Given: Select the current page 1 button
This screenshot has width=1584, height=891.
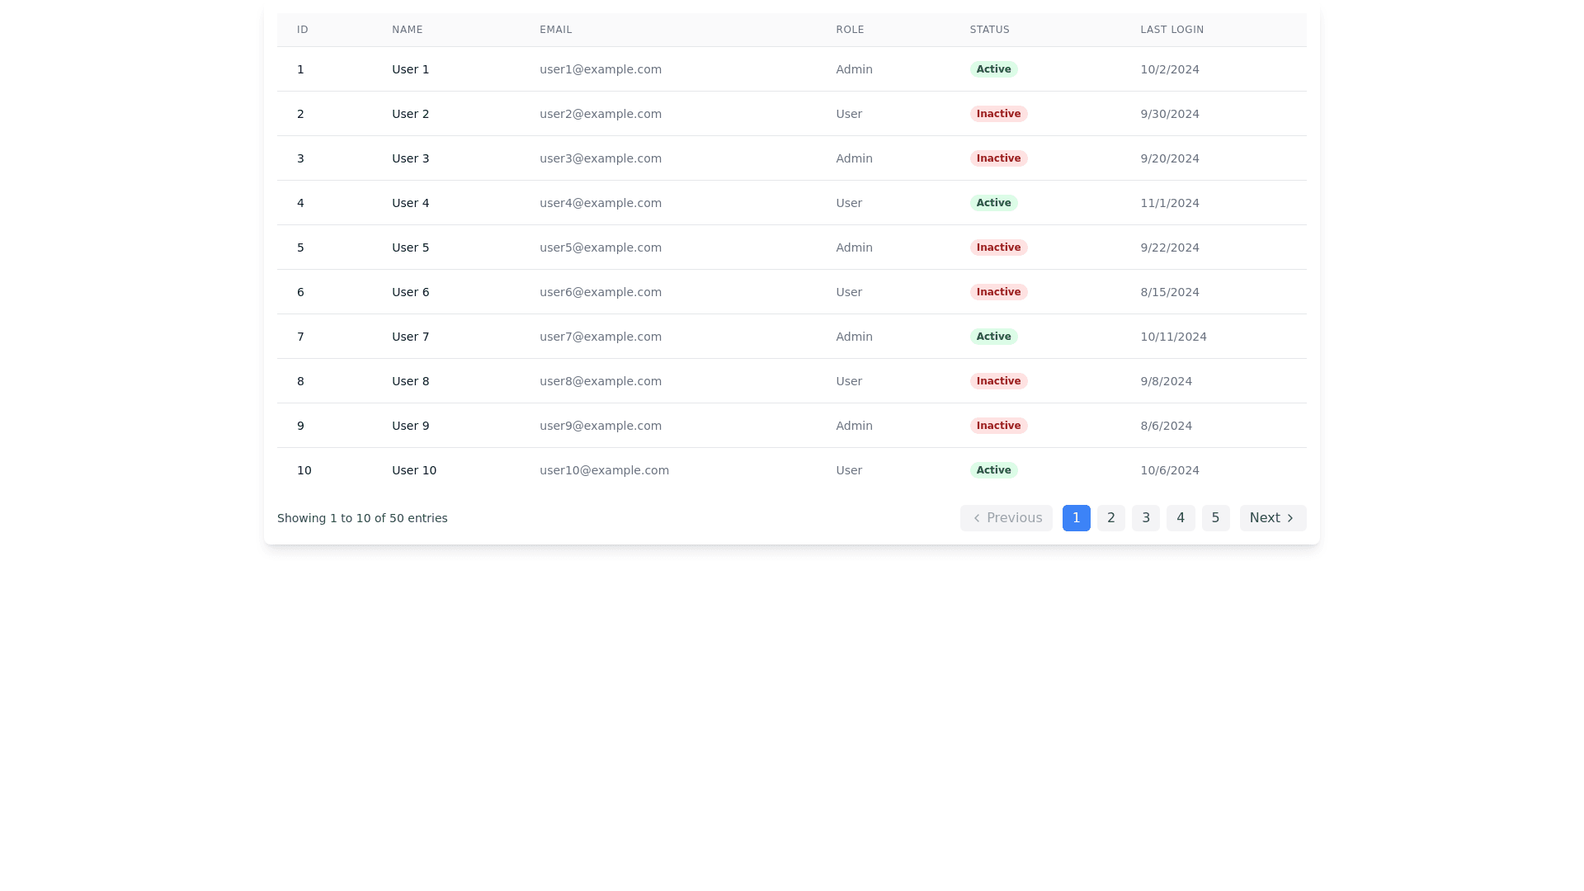Looking at the screenshot, I should [x=1076, y=518].
